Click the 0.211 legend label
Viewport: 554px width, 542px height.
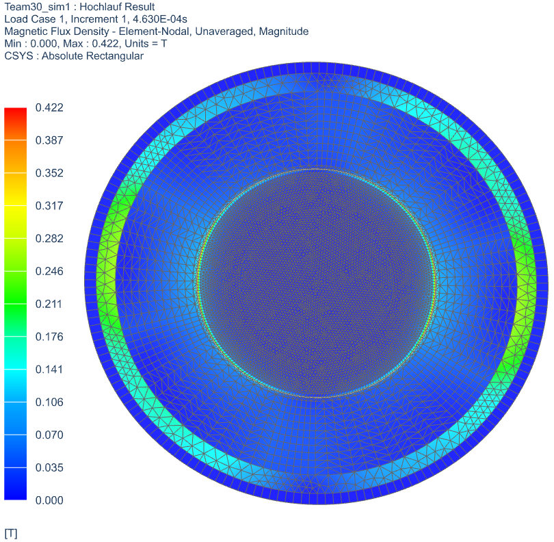(x=49, y=304)
